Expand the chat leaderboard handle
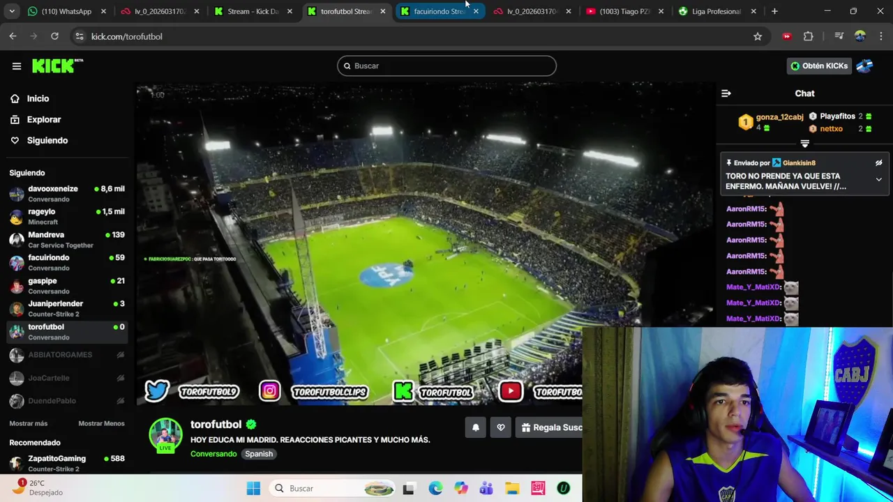This screenshot has height=502, width=893. pos(804,144)
